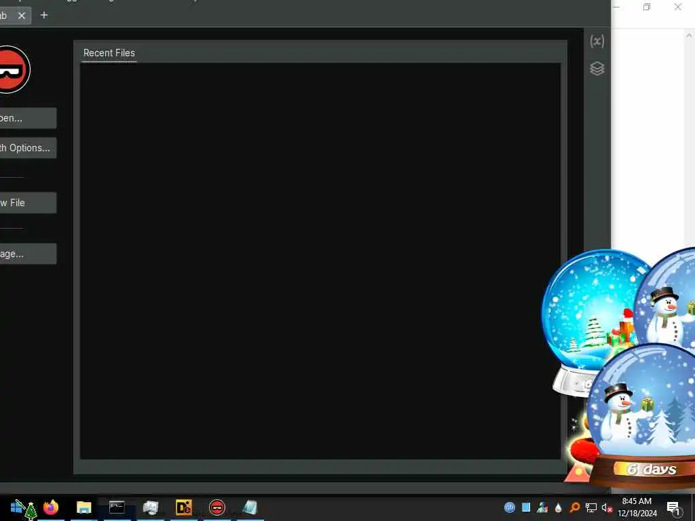695x521 pixels.
Task: Switch to the terminal window in taskbar
Action: pos(117,507)
